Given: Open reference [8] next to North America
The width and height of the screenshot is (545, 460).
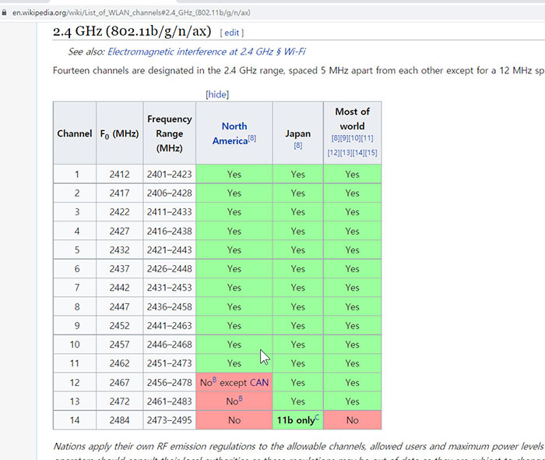Looking at the screenshot, I should pos(252,138).
